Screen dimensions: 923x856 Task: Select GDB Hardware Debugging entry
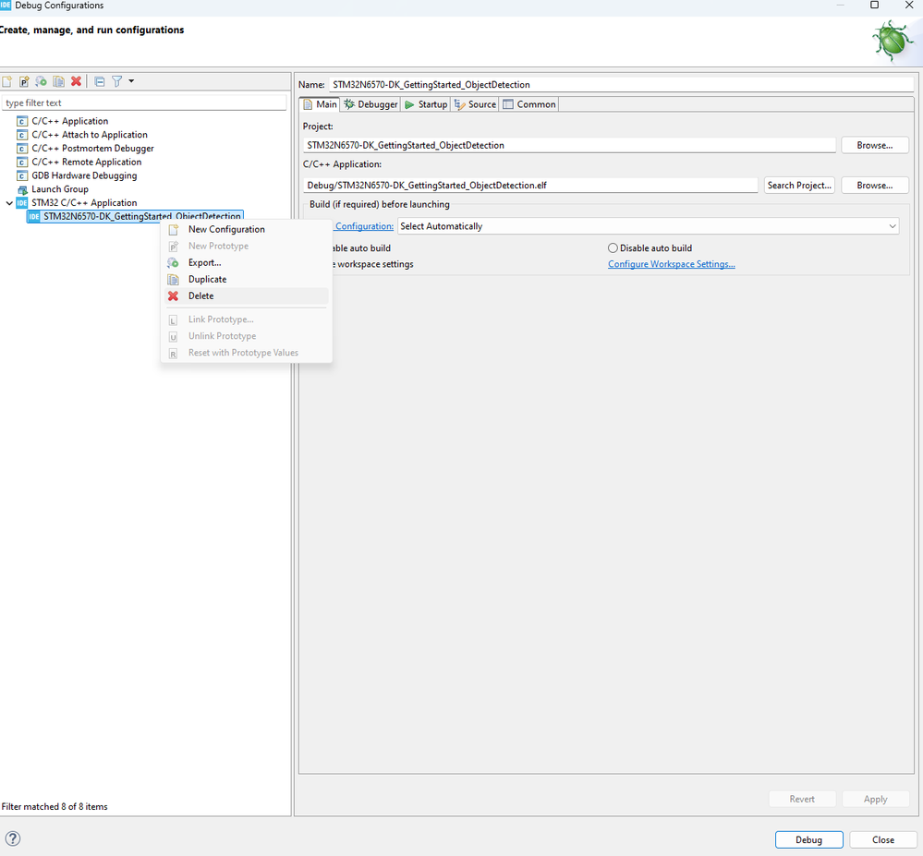click(x=84, y=175)
